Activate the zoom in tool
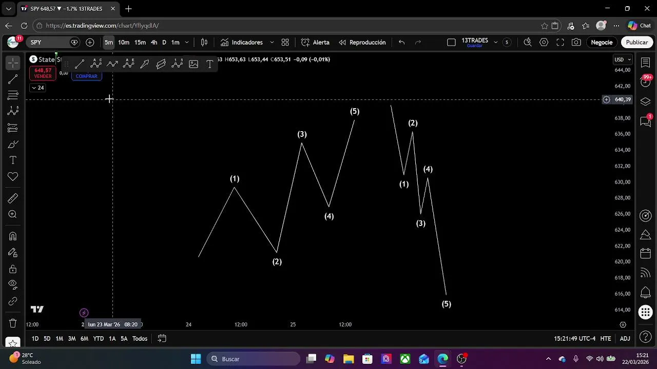The height and width of the screenshot is (369, 657). (13, 214)
